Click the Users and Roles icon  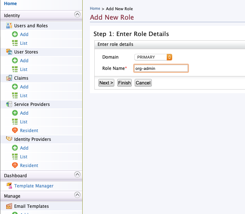pyautogui.click(x=9, y=25)
